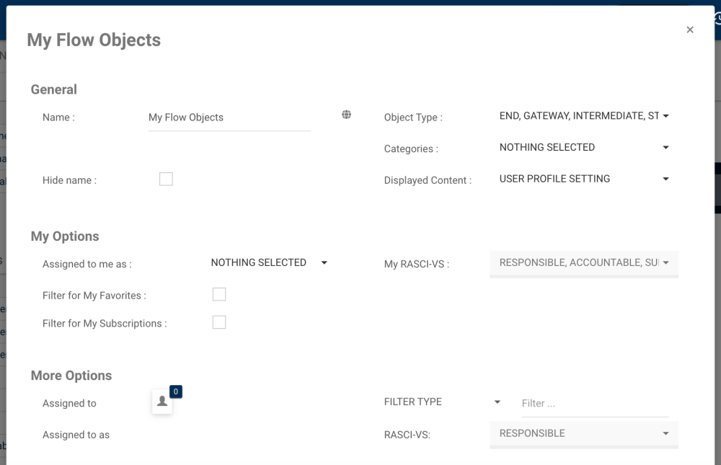
Task: Check Filter for My Subscriptions box
Action: pos(219,322)
